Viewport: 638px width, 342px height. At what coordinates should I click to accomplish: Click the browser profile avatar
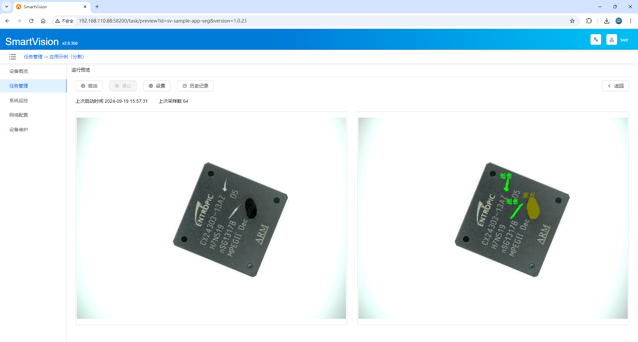pyautogui.click(x=619, y=21)
